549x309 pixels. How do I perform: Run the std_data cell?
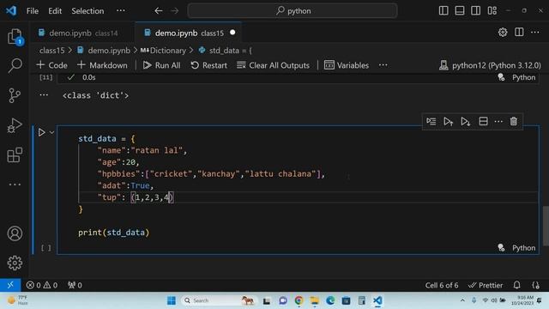(x=42, y=132)
